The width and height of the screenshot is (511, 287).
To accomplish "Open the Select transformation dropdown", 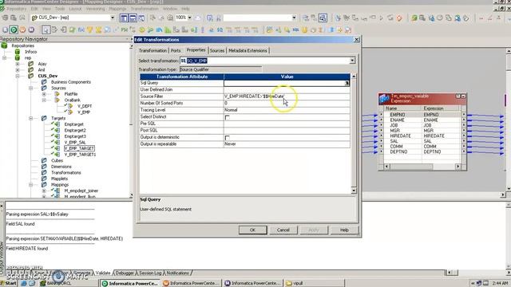I will [x=352, y=61].
